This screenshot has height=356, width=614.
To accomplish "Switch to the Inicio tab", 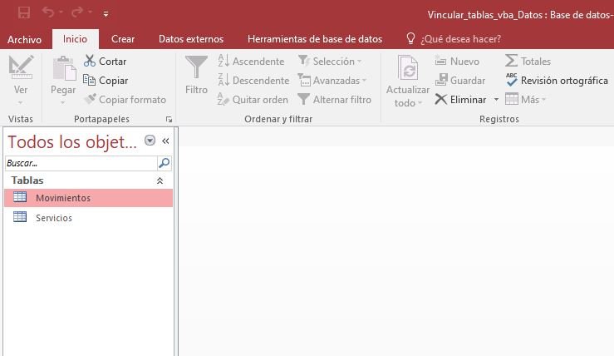I will coord(75,39).
